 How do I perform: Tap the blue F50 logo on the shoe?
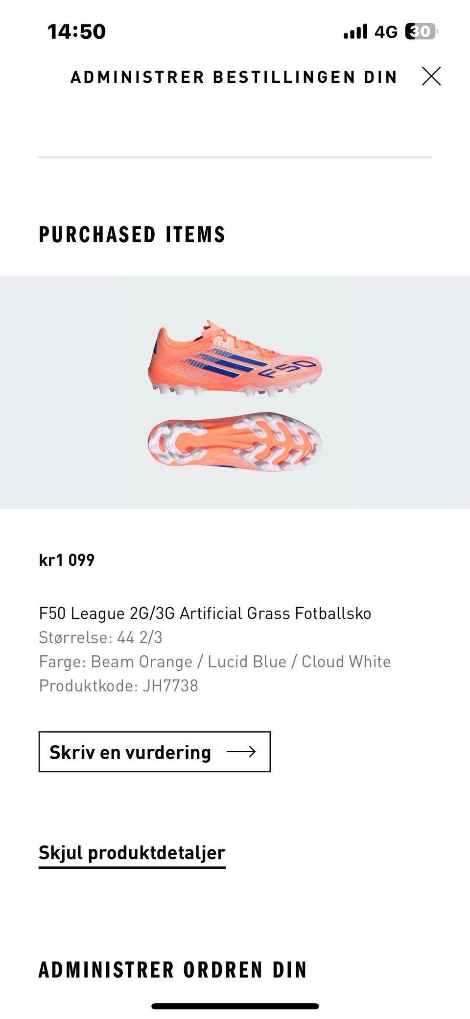pyautogui.click(x=288, y=369)
